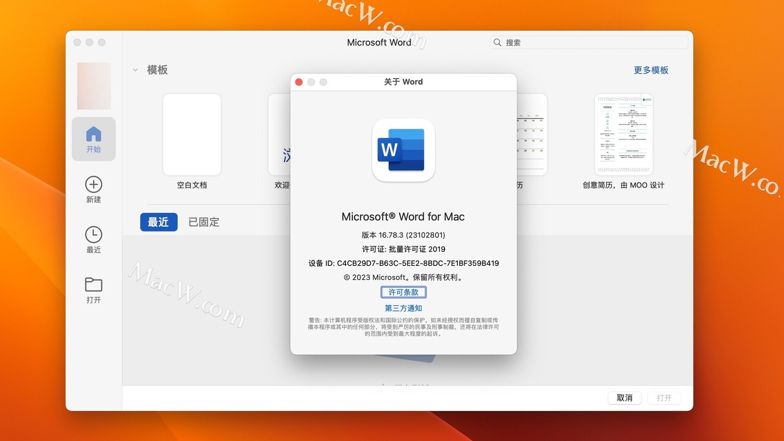Click the account avatar in sidebar
This screenshot has width=784, height=441.
pos(94,86)
